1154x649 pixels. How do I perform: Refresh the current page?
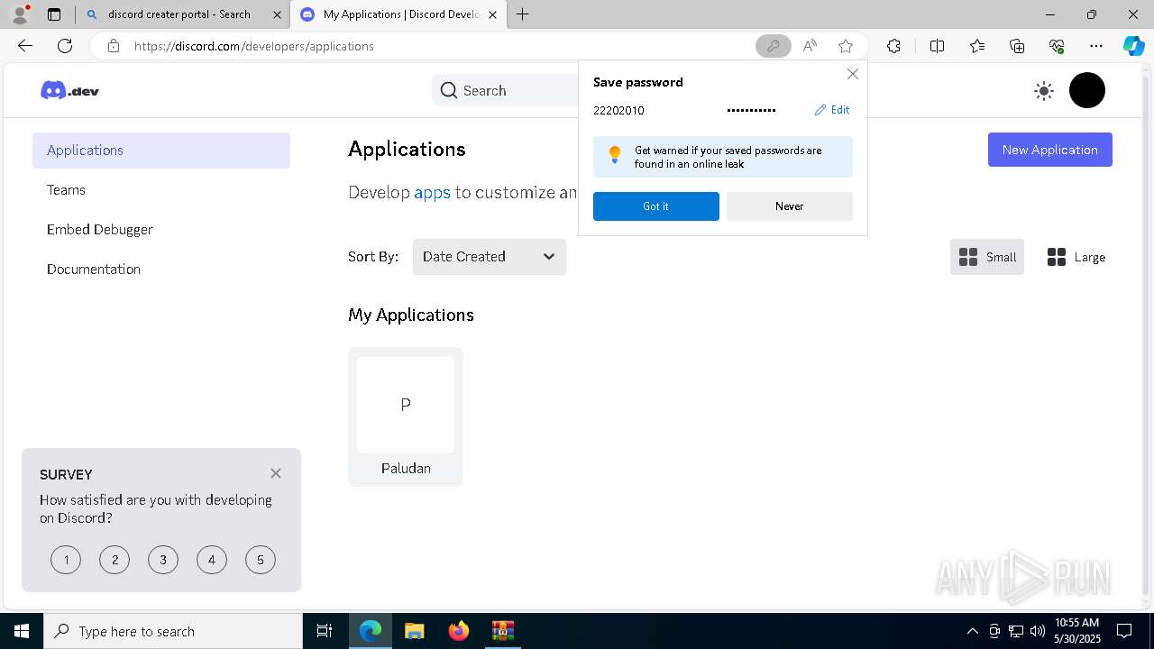(65, 46)
